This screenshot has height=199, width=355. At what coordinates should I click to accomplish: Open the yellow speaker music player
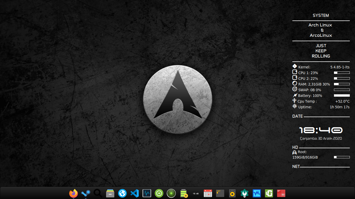232,193
